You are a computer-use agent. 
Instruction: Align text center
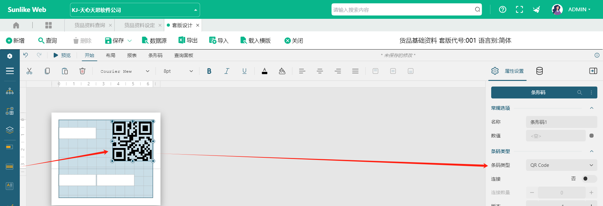pos(320,71)
